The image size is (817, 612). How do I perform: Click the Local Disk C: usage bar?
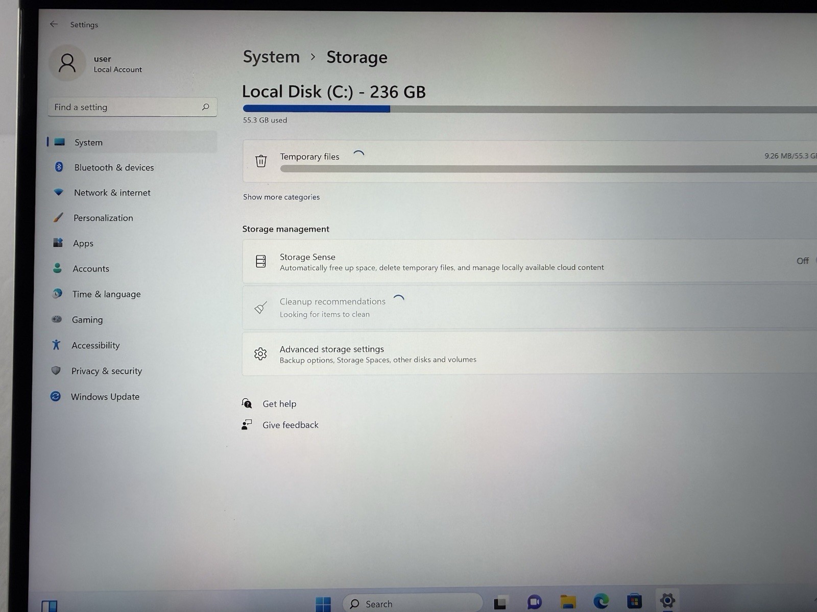pos(530,109)
